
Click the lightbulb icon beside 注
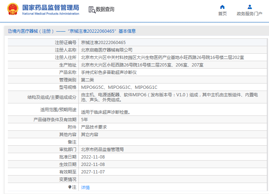tap(69, 187)
